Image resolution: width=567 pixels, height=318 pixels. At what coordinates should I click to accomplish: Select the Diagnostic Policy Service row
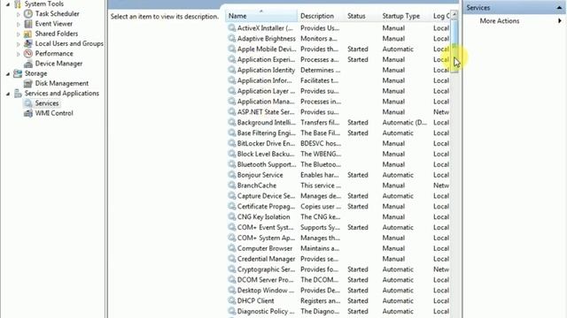[x=338, y=311]
